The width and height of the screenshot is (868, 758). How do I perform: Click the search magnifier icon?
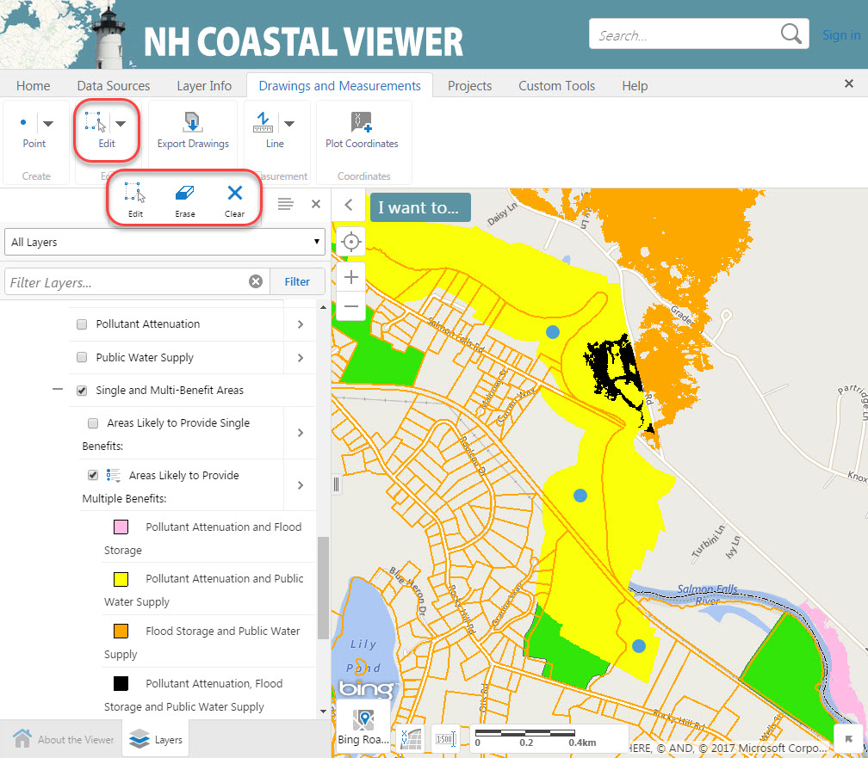[790, 34]
